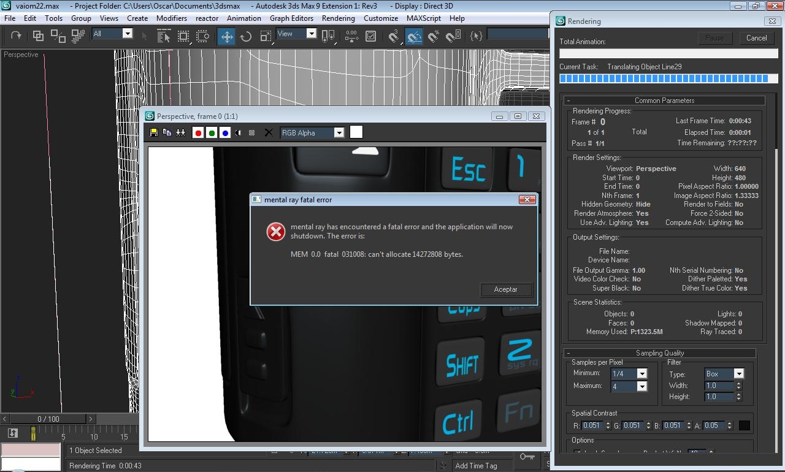Collapse the Common Parameters rollout
785x472 pixels.
[x=664, y=101]
